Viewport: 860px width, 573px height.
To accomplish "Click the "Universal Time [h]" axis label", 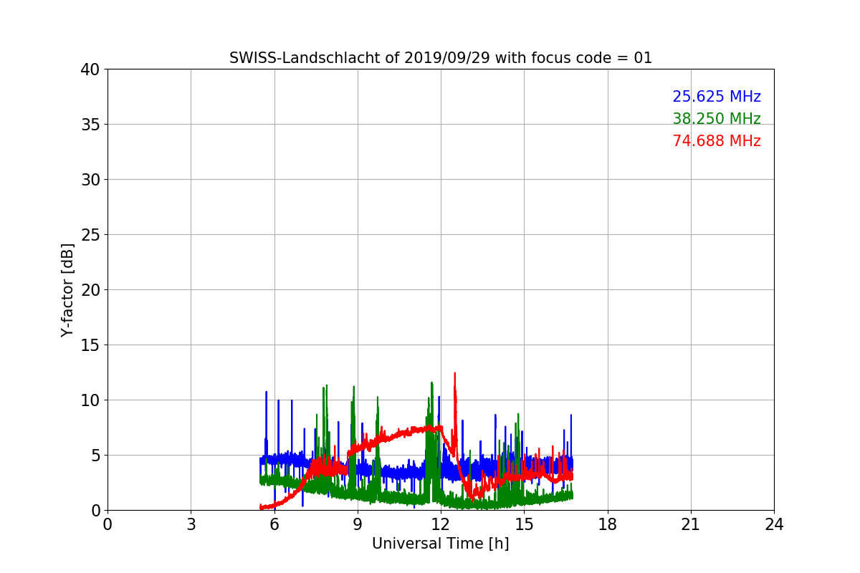I will tap(441, 544).
